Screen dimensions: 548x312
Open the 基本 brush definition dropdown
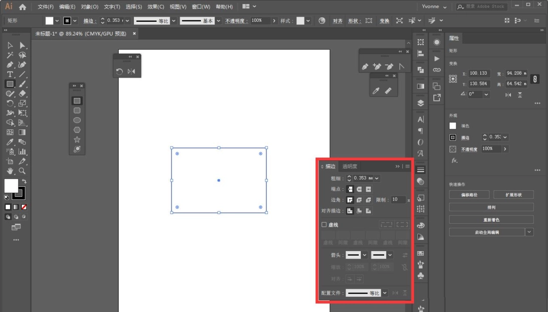pos(218,21)
